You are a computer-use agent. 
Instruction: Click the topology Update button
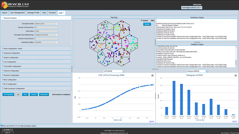147,24
